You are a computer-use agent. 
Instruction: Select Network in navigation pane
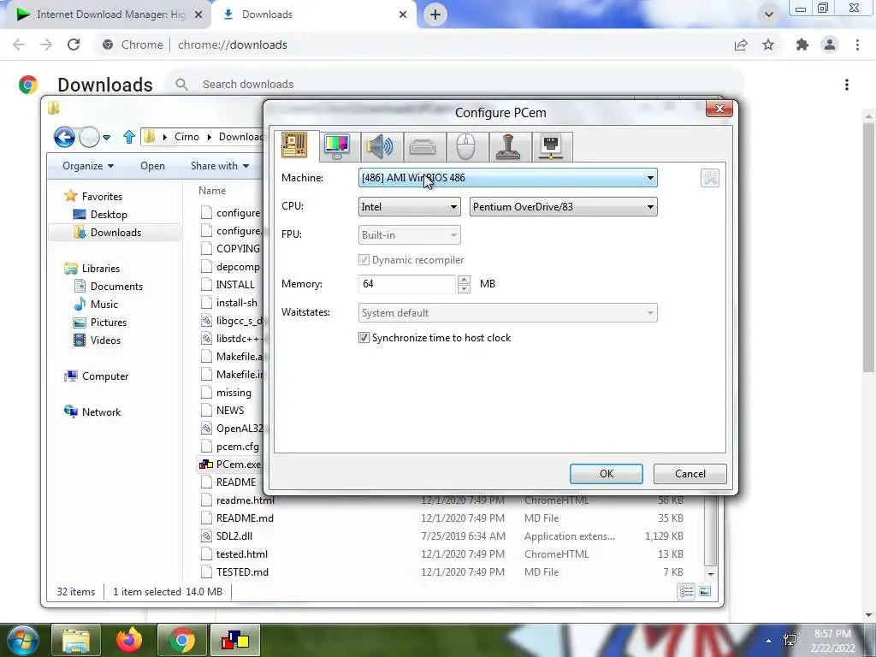tap(101, 412)
